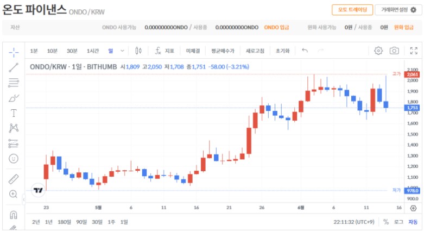This screenshot has width=424, height=231.
Task: Click the ONDO 입금 deposit link
Action: (276, 27)
